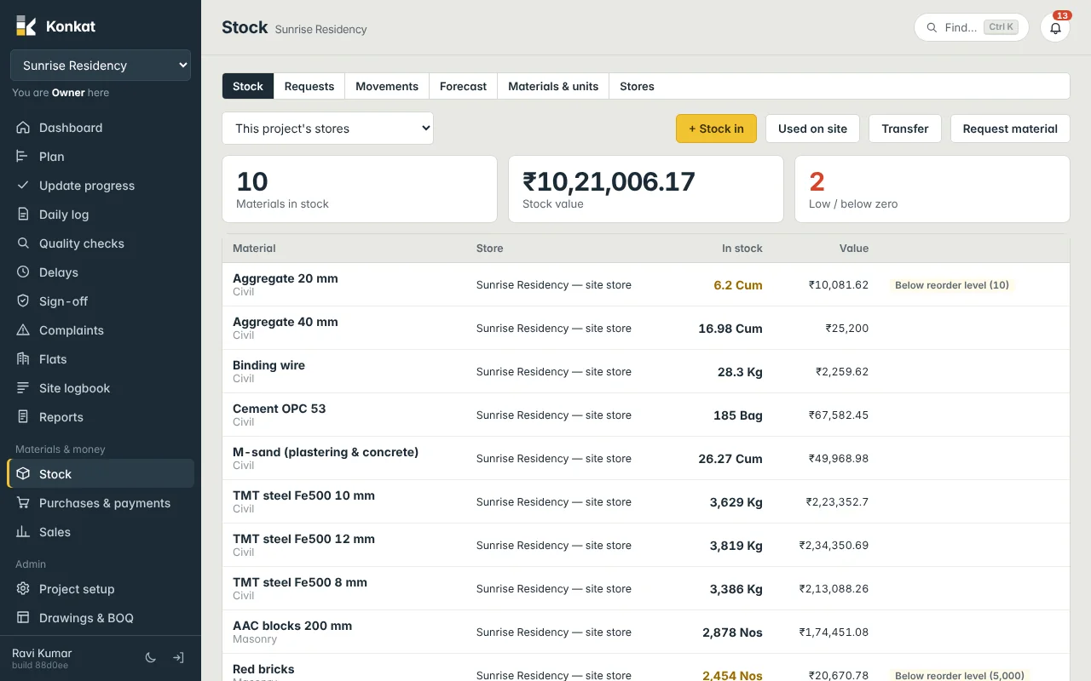Click the Sign-off shield icon
The image size is (1091, 681).
click(23, 301)
